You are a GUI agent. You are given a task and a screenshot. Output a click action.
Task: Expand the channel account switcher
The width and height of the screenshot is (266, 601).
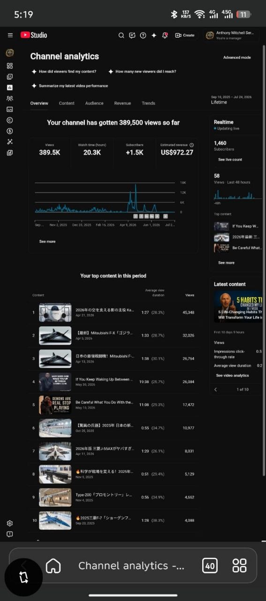click(x=232, y=35)
